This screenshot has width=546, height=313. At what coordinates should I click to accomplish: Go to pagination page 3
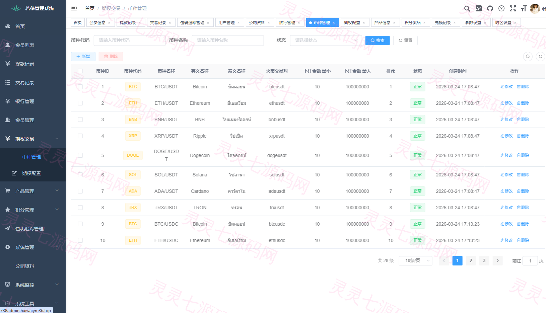pyautogui.click(x=484, y=261)
